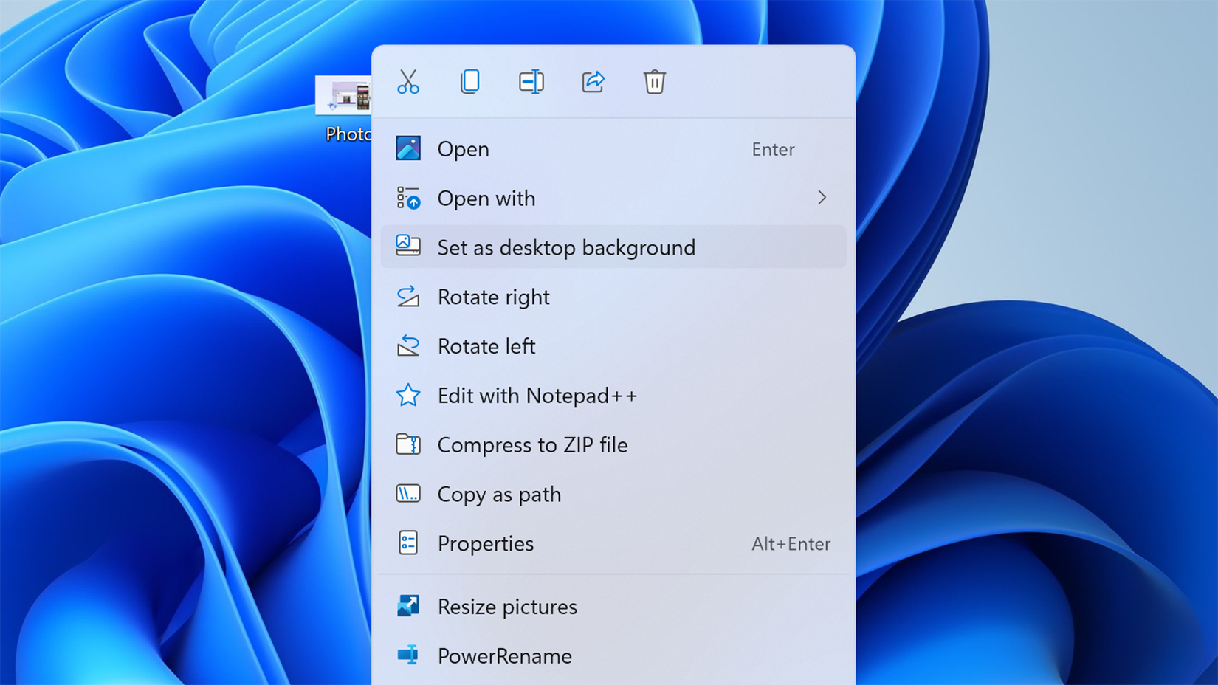The height and width of the screenshot is (685, 1218).
Task: Click the PowerRename icon
Action: tap(408, 655)
